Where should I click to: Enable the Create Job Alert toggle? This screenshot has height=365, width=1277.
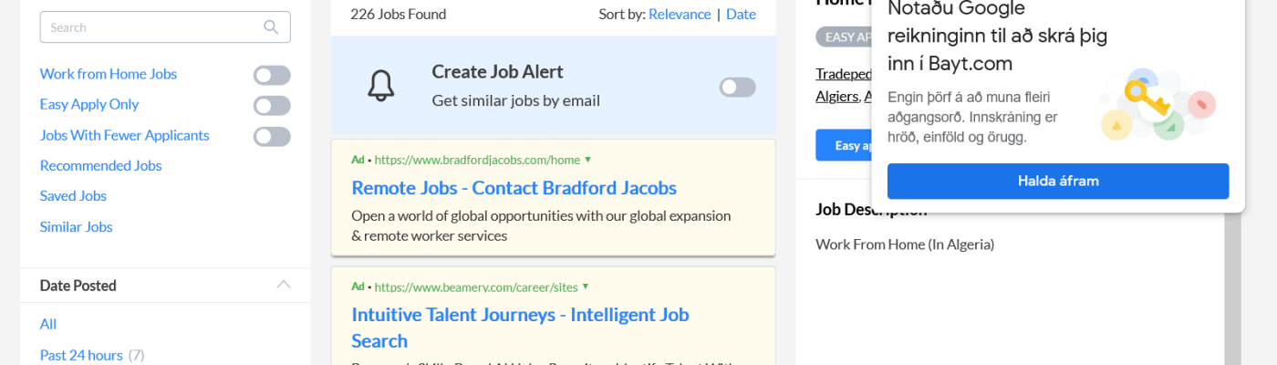(737, 87)
